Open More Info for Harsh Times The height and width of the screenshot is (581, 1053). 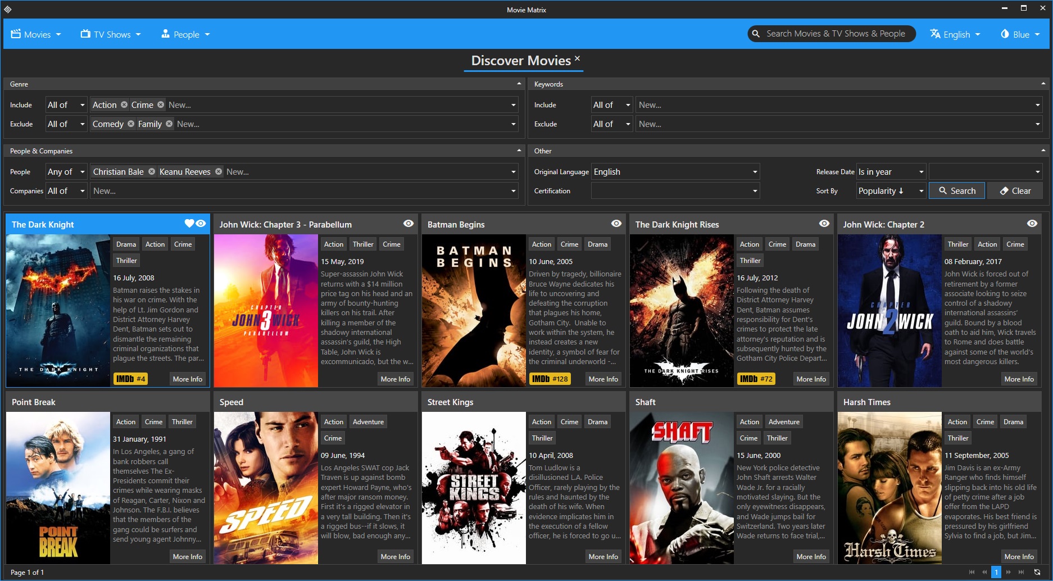point(1019,556)
